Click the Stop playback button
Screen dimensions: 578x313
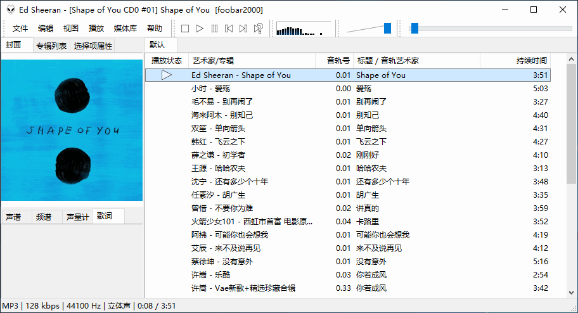185,29
